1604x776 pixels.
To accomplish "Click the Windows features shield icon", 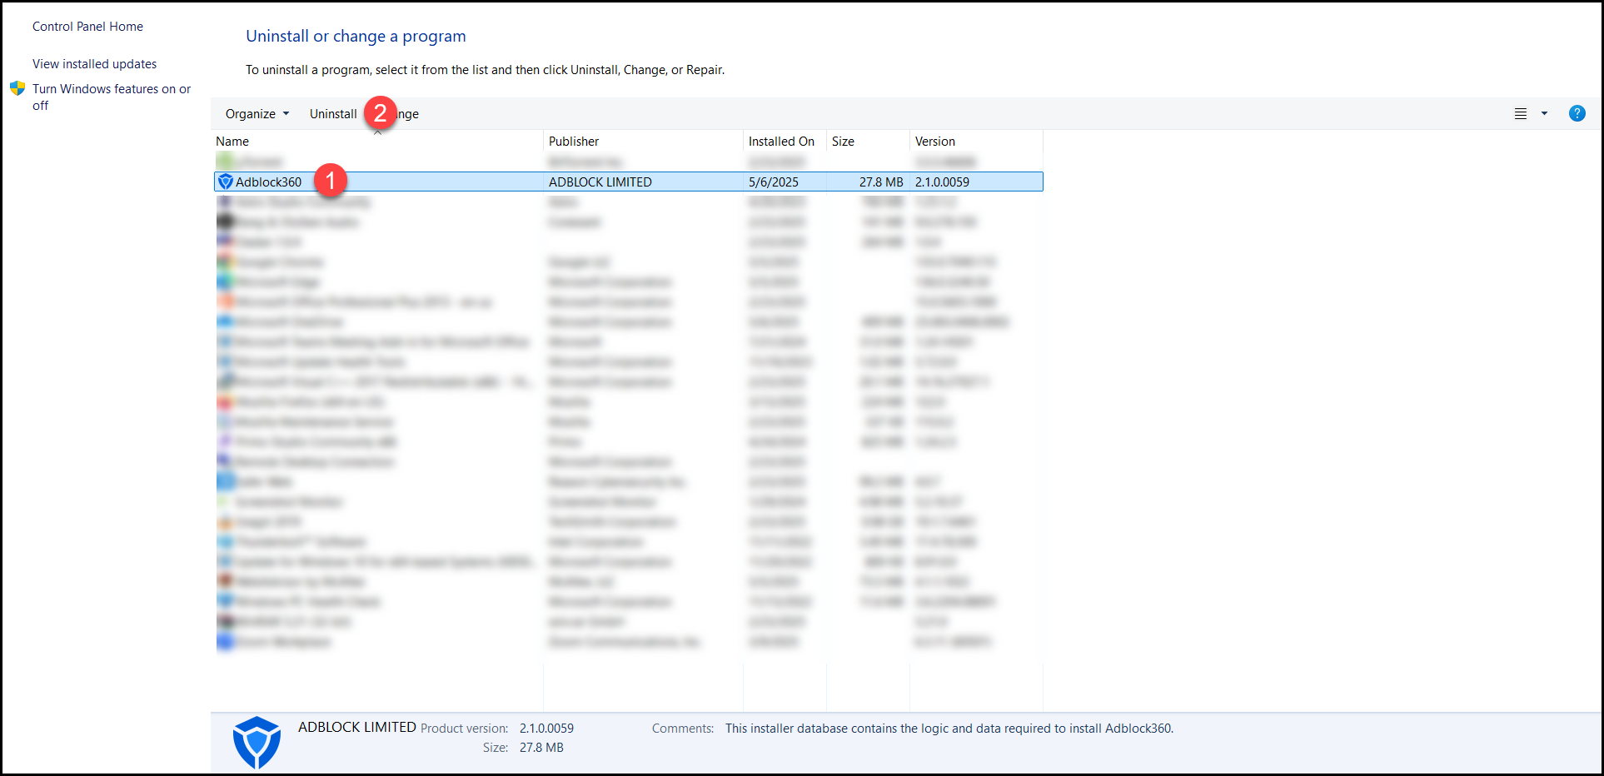I will coord(17,88).
